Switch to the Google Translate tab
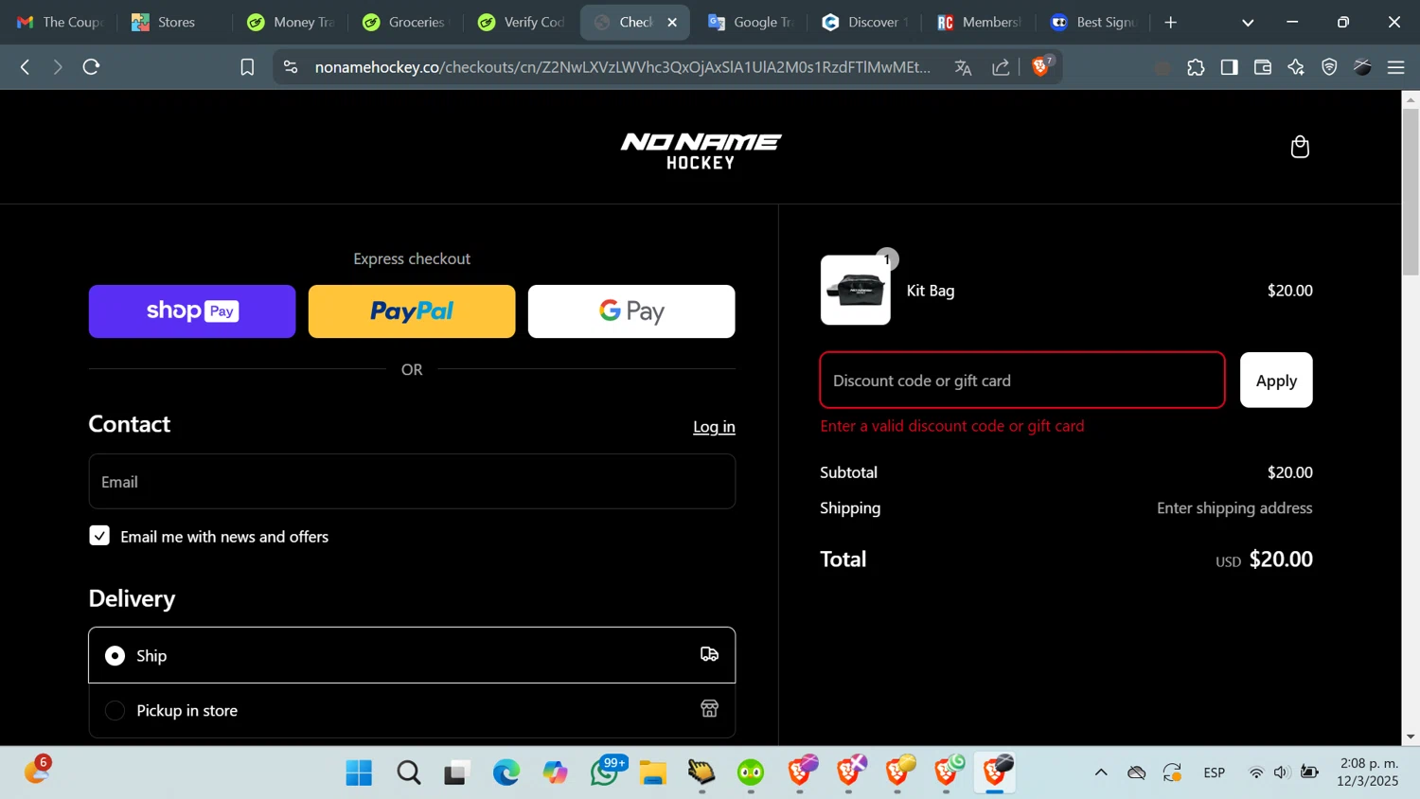 click(x=751, y=22)
